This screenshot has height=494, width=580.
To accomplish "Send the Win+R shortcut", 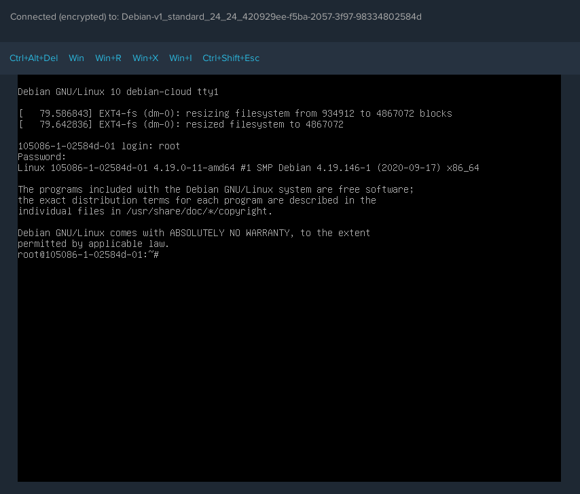I will click(x=108, y=58).
